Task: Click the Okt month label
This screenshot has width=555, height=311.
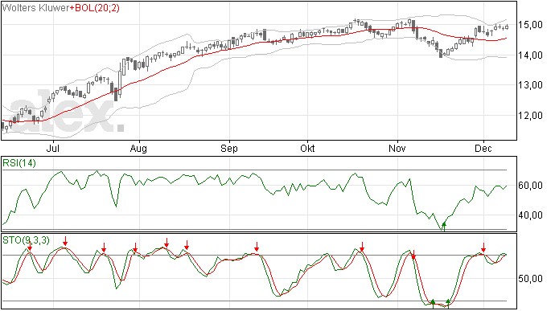Action: pyautogui.click(x=307, y=148)
